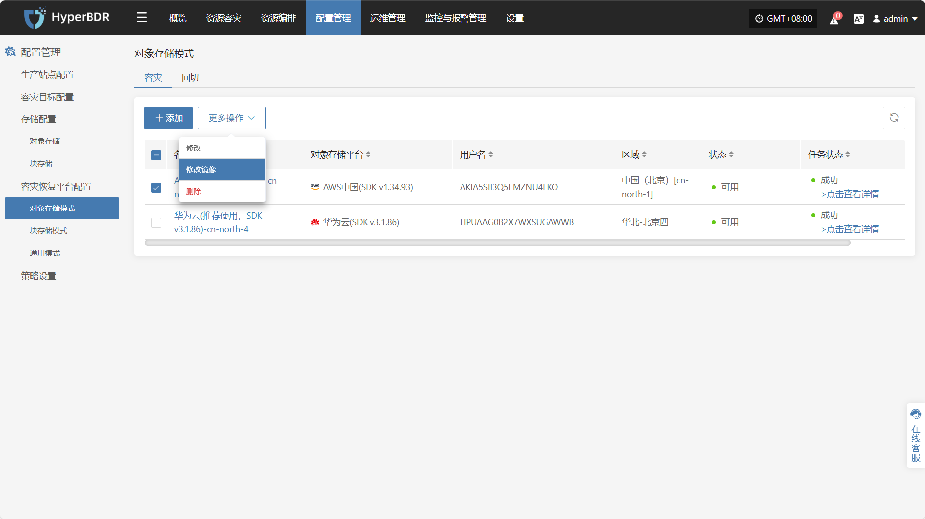Toggle the hamburger sidebar menu icon
The width and height of the screenshot is (925, 519).
[x=142, y=18]
